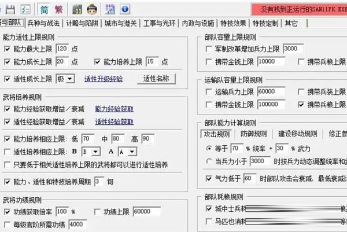Open the 特技效果 tab

click(233, 23)
